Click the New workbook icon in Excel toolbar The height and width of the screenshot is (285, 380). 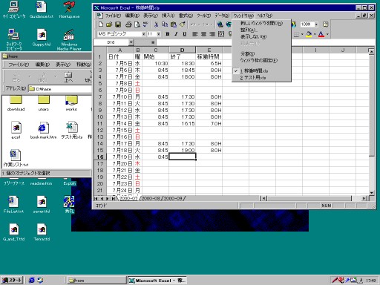coord(101,24)
